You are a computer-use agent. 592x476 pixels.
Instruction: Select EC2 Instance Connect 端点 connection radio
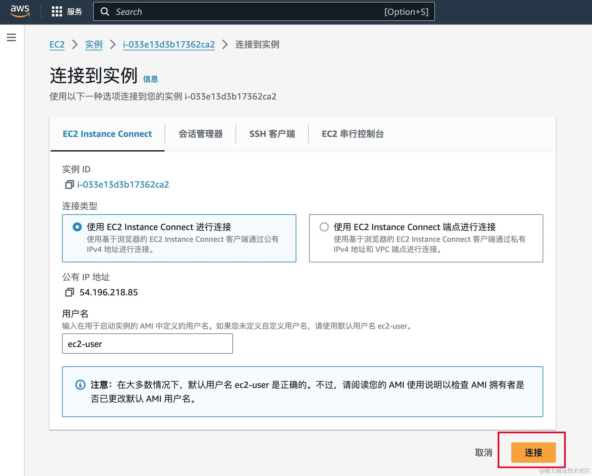(x=324, y=227)
